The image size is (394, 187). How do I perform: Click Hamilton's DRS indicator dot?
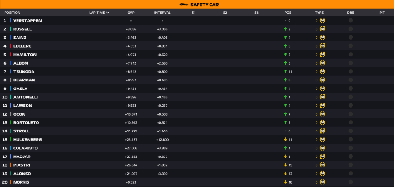351,55
